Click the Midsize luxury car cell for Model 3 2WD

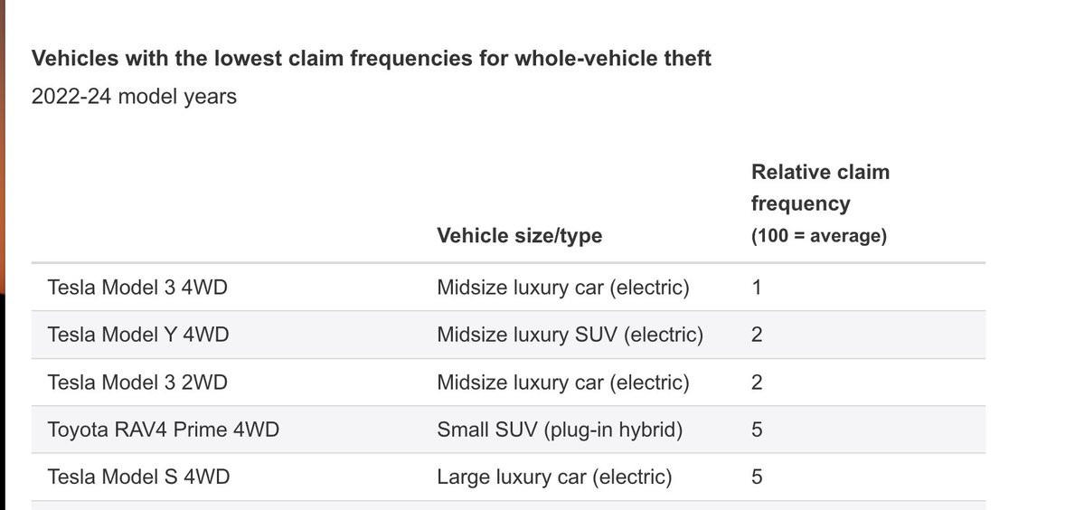coord(562,382)
